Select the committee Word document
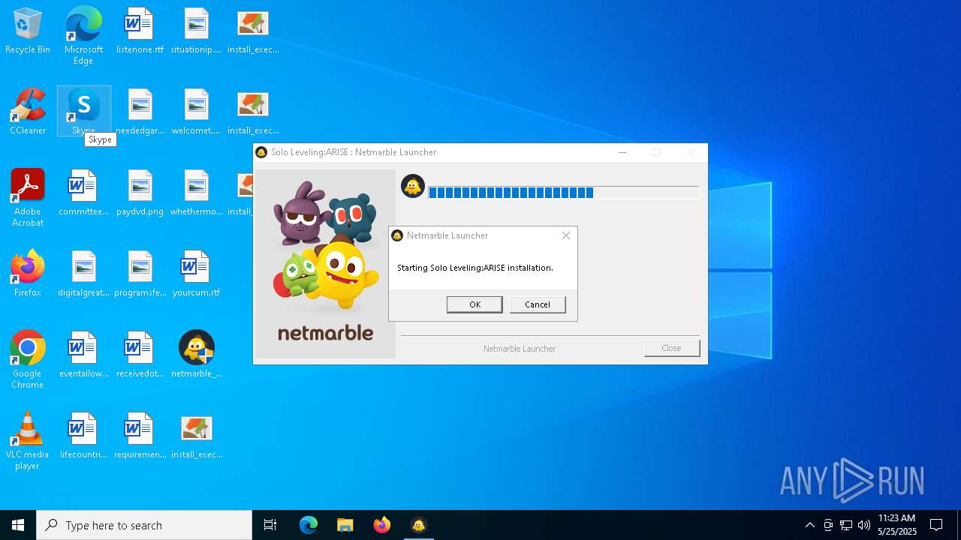Screen dimensions: 961x540 (83, 193)
